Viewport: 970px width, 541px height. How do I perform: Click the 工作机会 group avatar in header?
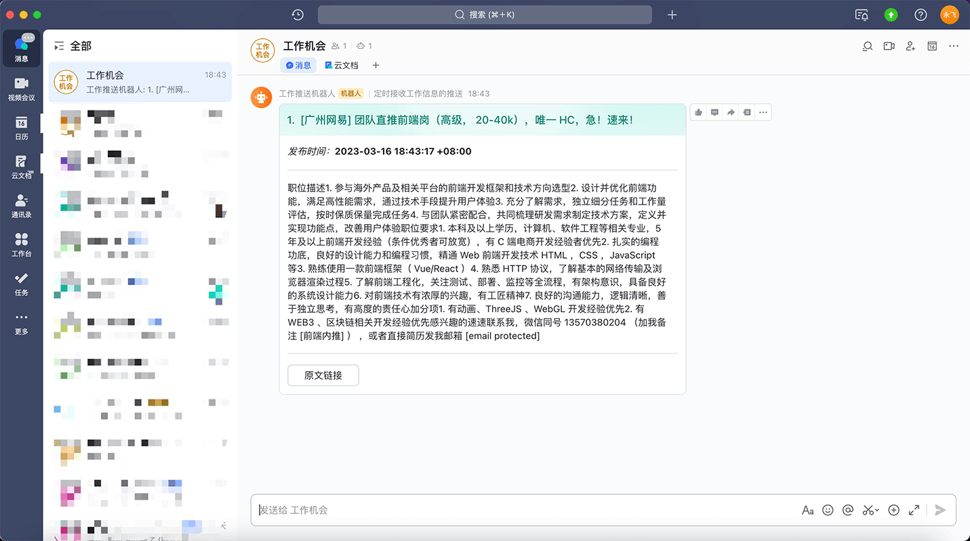pos(262,50)
